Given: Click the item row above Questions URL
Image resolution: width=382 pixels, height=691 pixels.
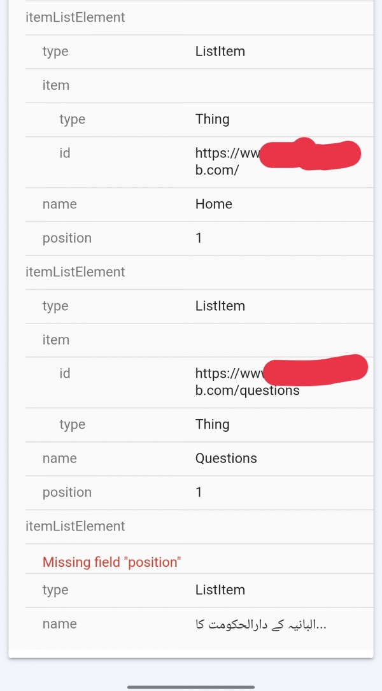Looking at the screenshot, I should pyautogui.click(x=56, y=340).
